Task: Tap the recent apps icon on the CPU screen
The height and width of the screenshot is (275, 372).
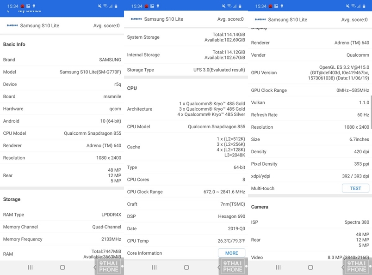Action: [x=154, y=268]
